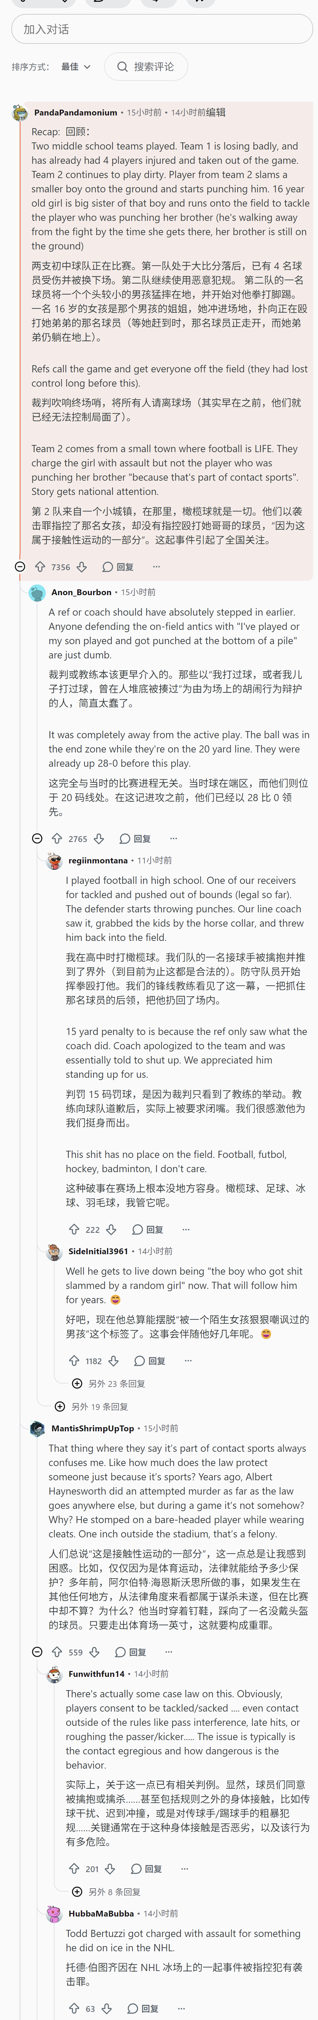Click the 加入对话 comment field
Image resolution: width=318 pixels, height=2020 pixels.
coord(162,29)
